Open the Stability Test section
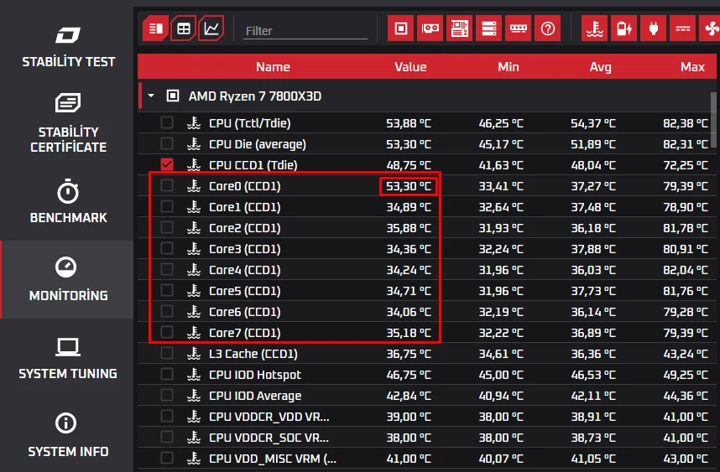Image resolution: width=720 pixels, height=472 pixels. click(x=68, y=47)
